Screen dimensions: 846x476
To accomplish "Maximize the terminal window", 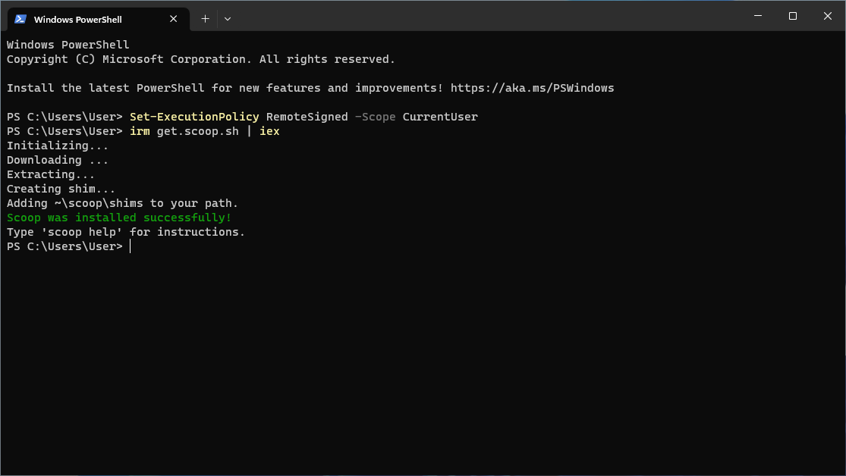I will 793,16.
